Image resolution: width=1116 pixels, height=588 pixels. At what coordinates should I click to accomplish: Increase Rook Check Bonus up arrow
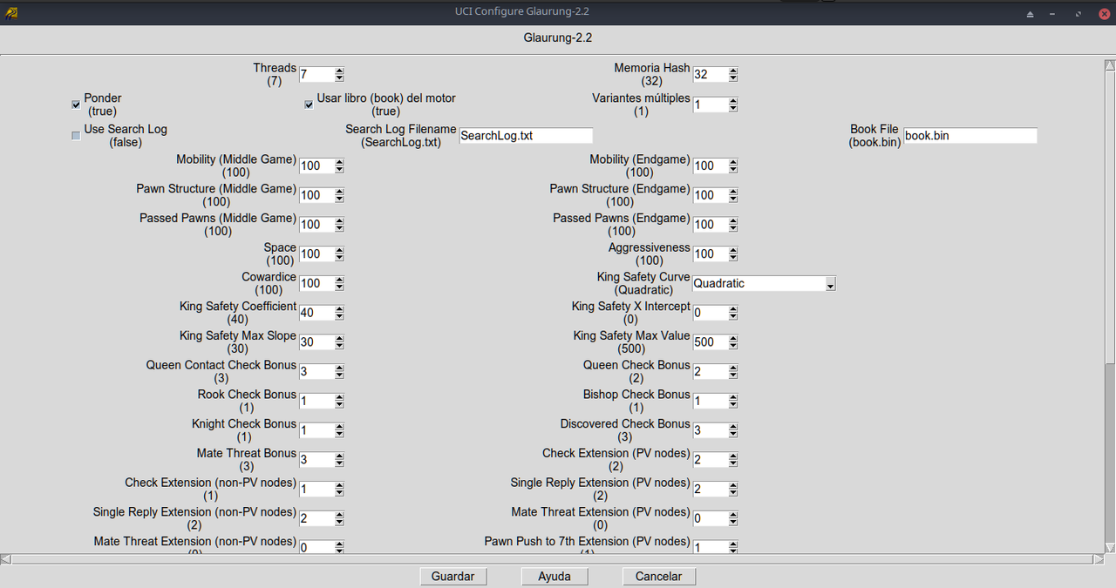(x=340, y=397)
